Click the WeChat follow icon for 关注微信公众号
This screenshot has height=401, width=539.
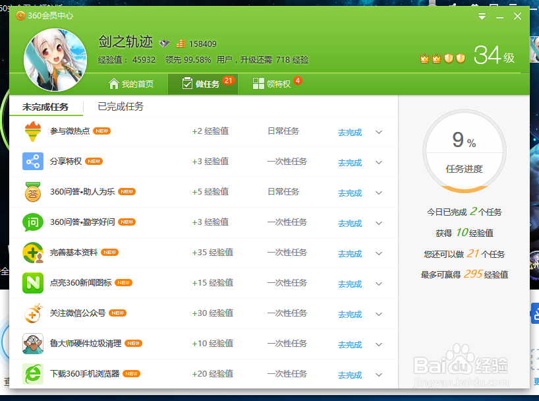coord(34,313)
